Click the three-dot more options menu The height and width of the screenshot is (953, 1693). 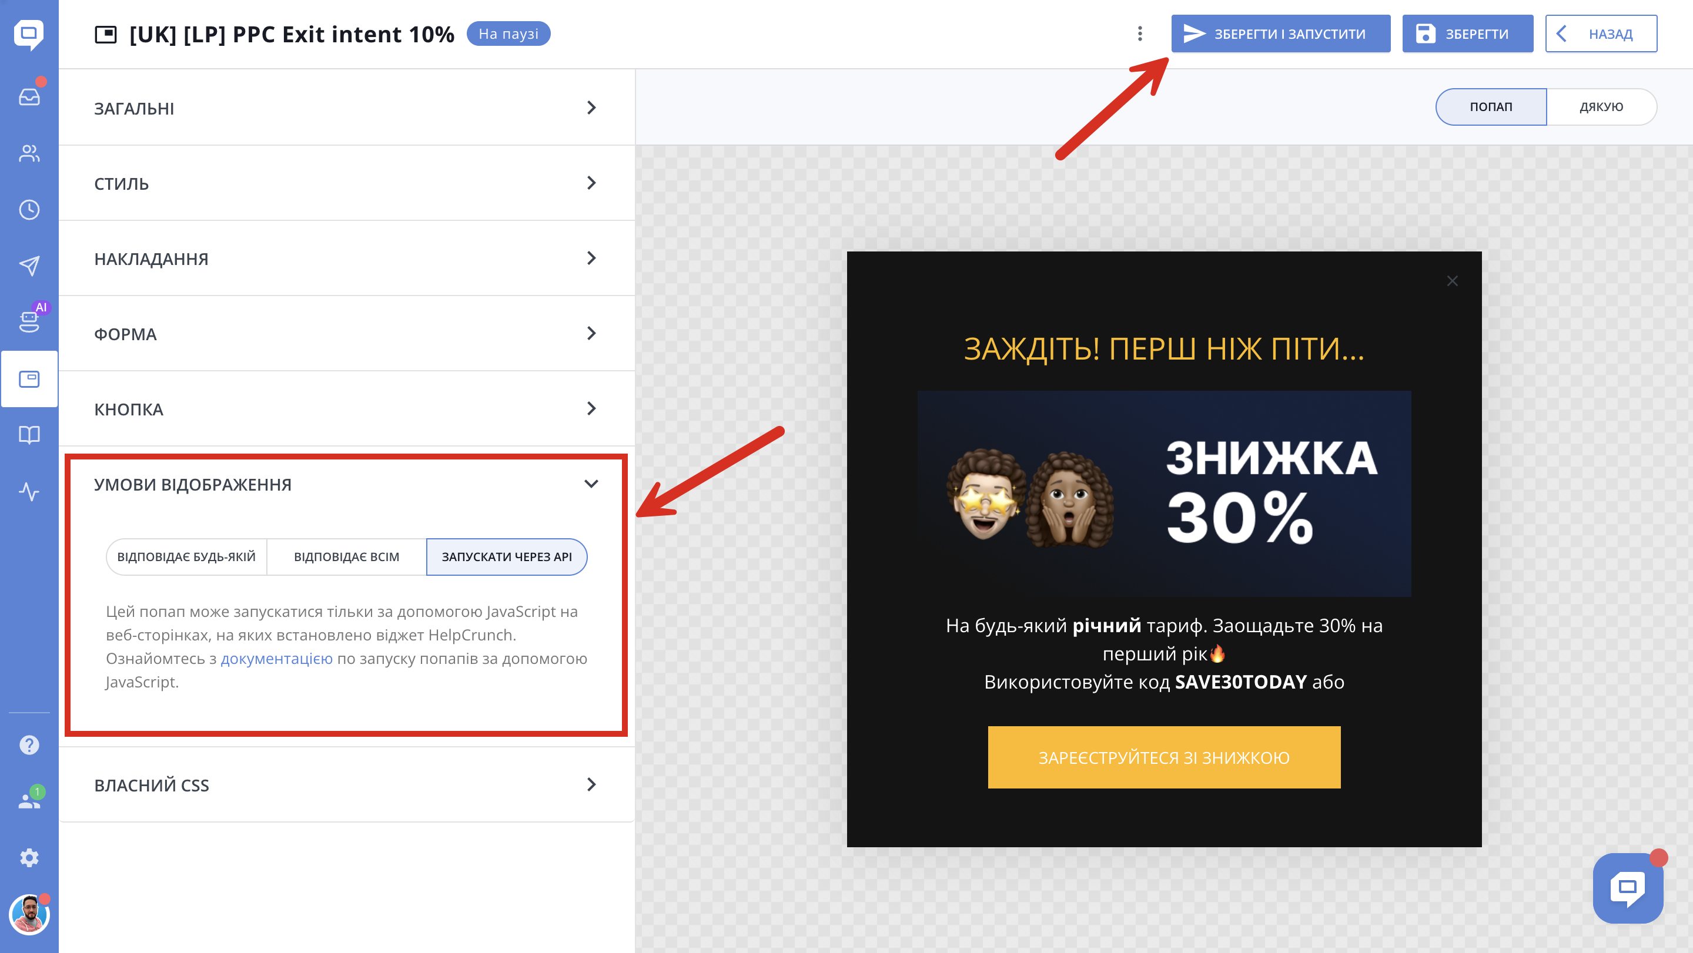1140,33
